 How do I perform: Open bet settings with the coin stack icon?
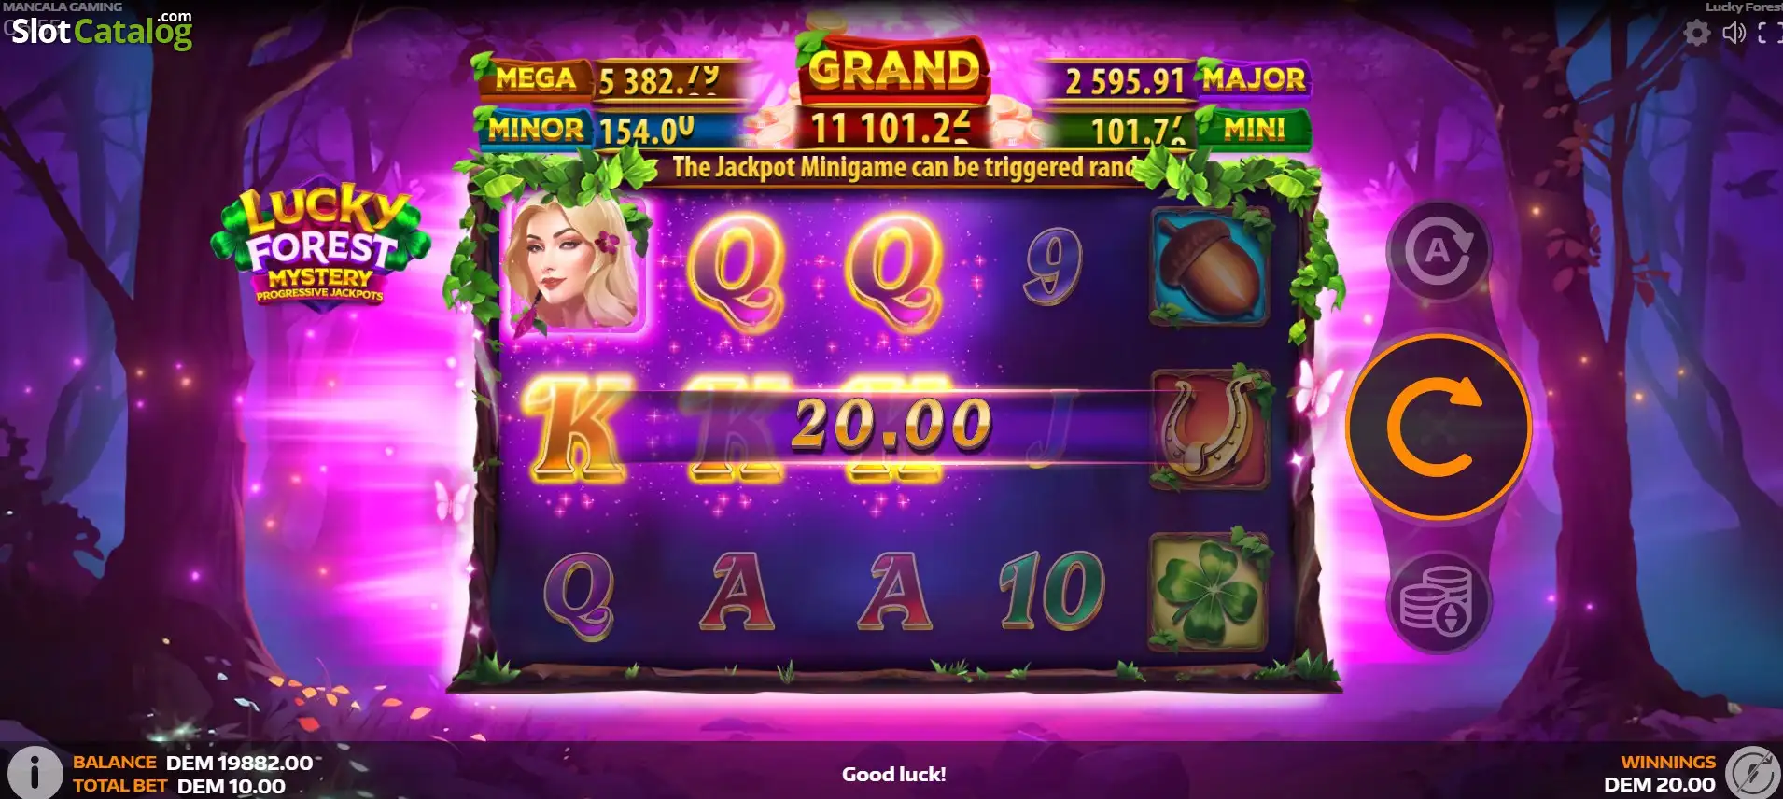[1439, 602]
